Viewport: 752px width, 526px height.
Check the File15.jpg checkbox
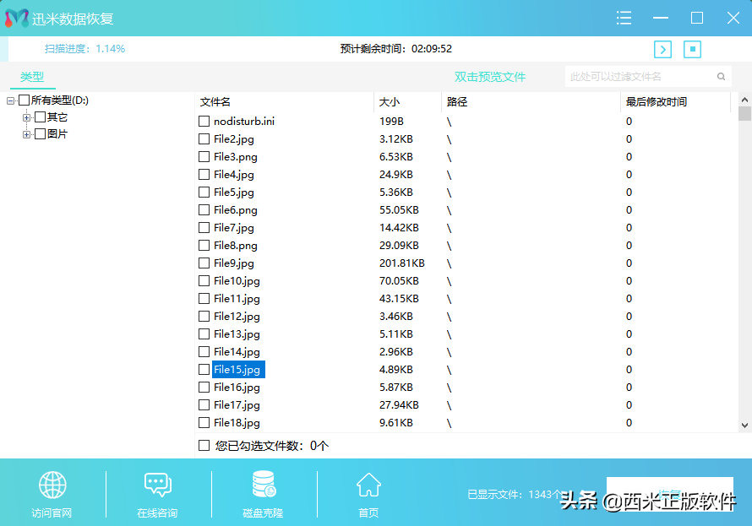tap(204, 369)
